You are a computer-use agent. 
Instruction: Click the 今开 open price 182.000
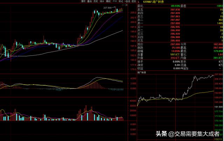tap(218, 44)
